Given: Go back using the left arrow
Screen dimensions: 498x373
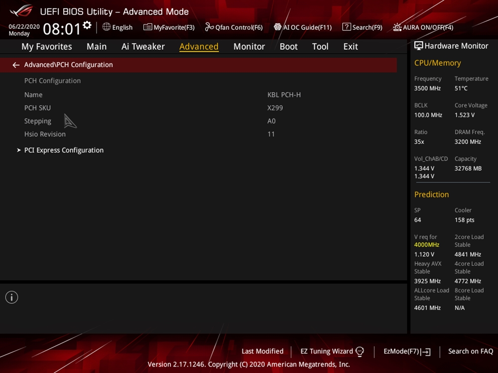Looking at the screenshot, I should 16,65.
